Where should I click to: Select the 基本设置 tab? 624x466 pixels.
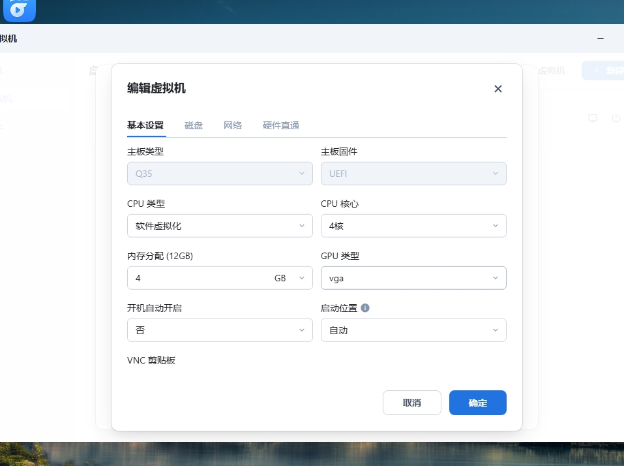[x=145, y=125]
